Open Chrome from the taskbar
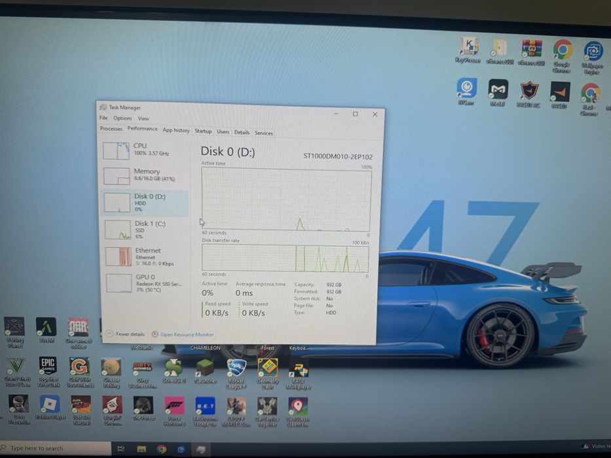Image resolution: width=611 pixels, height=458 pixels. [x=161, y=449]
